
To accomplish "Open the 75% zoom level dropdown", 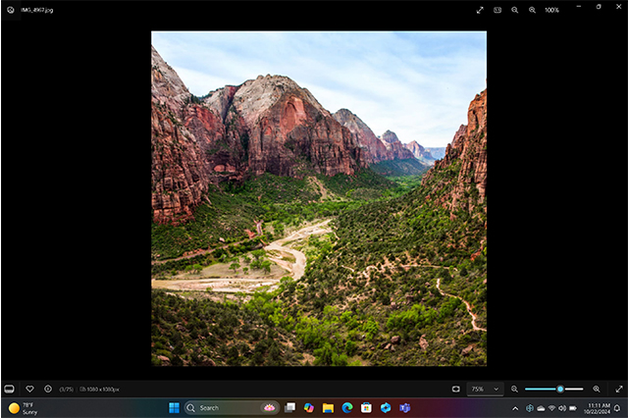I will click(x=485, y=389).
